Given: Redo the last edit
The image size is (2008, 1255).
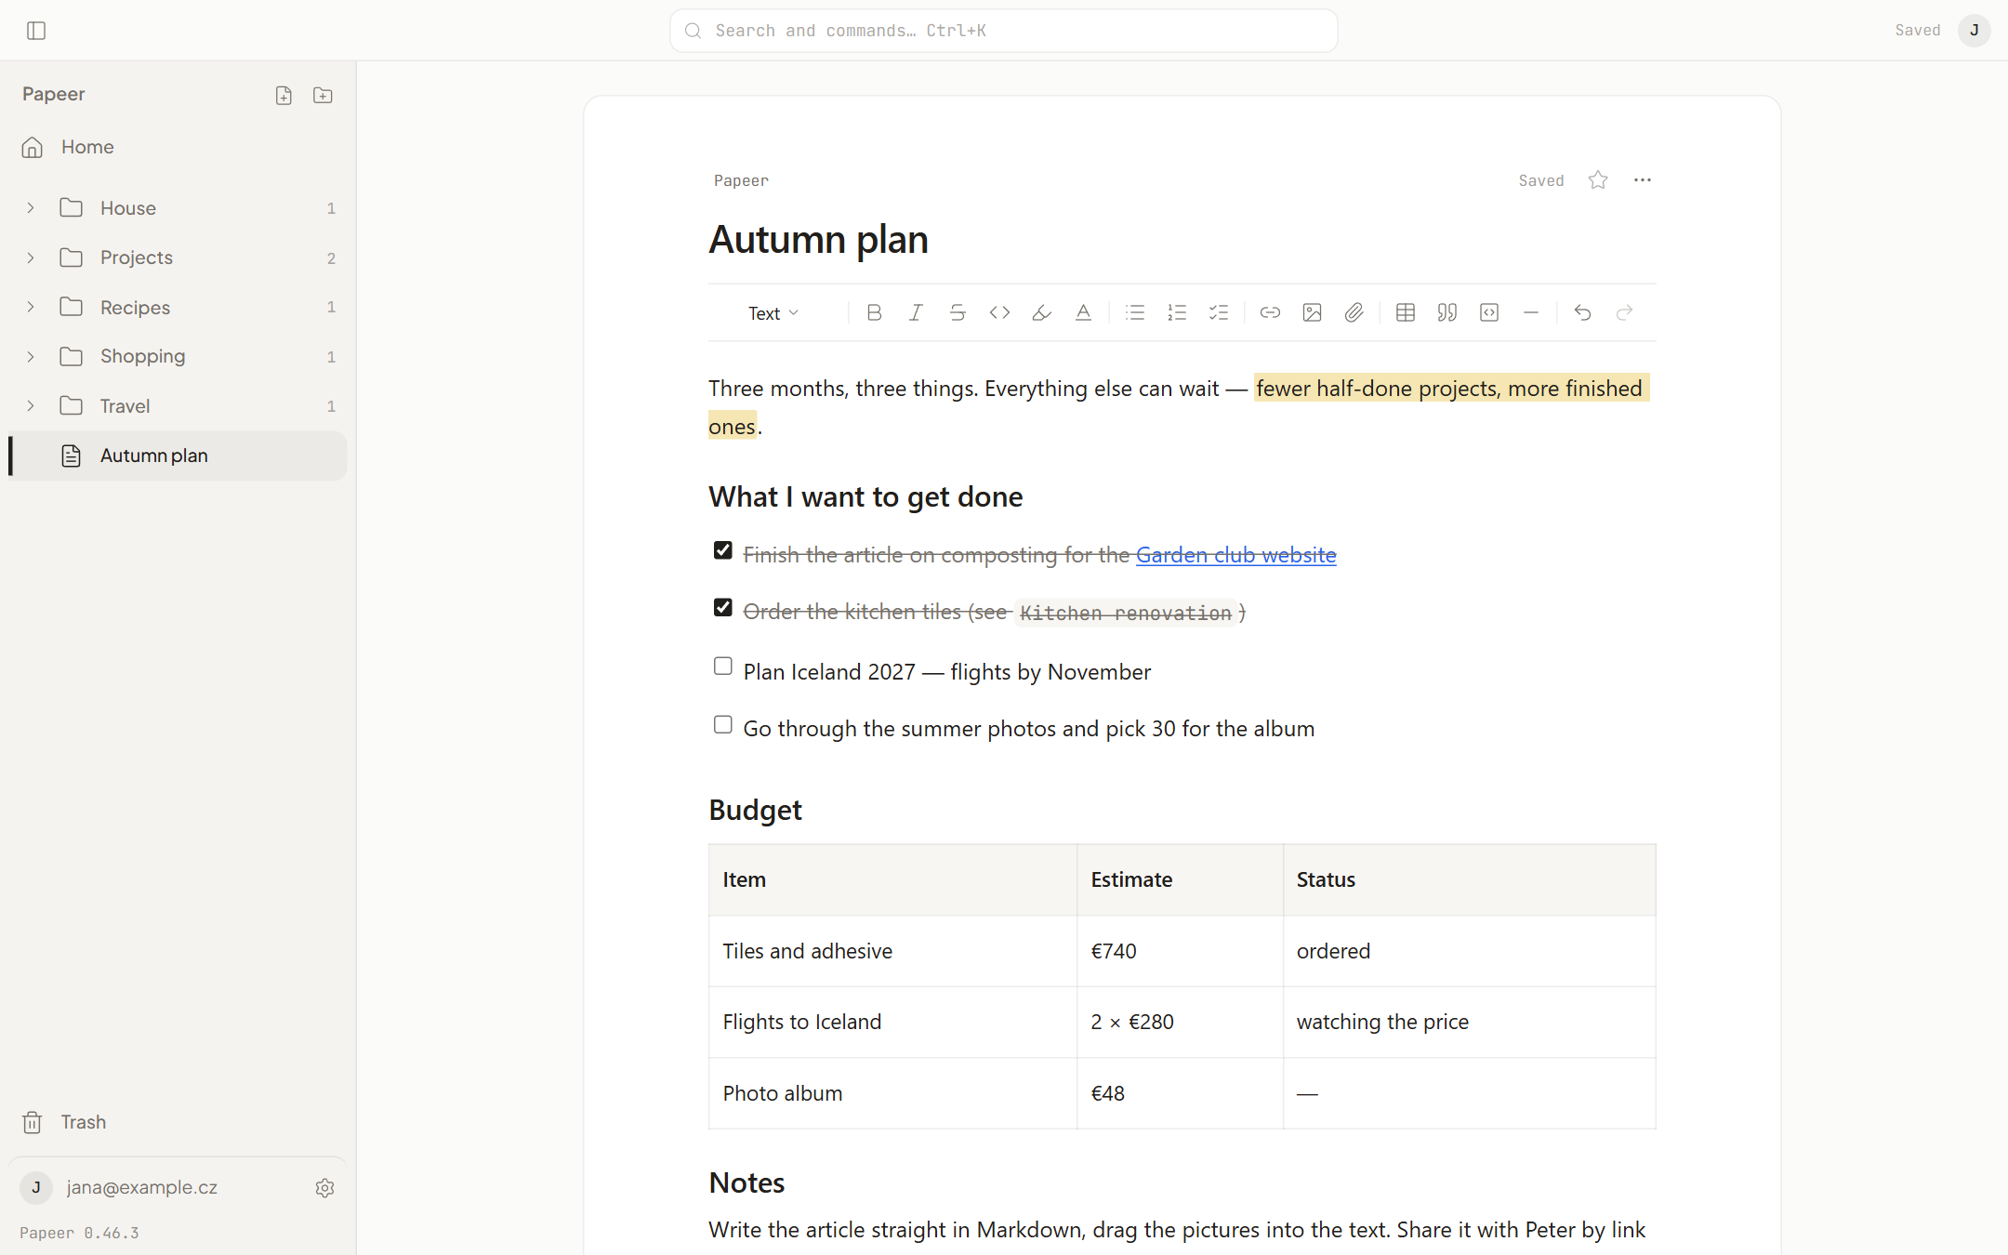Looking at the screenshot, I should point(1624,313).
